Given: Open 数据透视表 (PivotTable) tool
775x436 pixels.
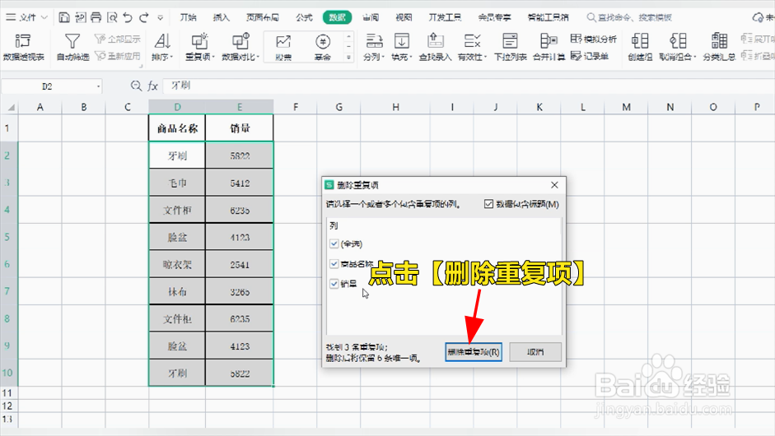Looking at the screenshot, I should (x=23, y=47).
